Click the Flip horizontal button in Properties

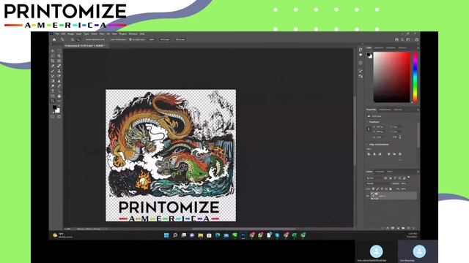[x=394, y=137]
